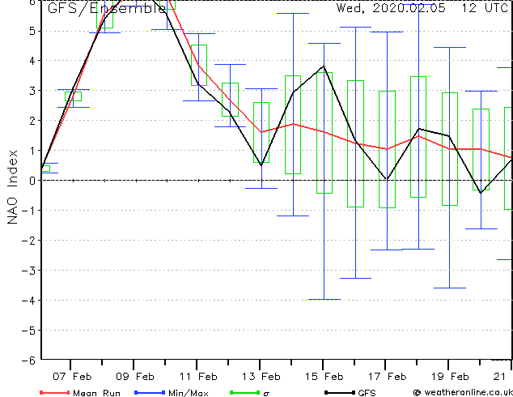The image size is (513, 397).
Task: Click the minimum whisker cap at 15 Feb
Action: tap(324, 300)
